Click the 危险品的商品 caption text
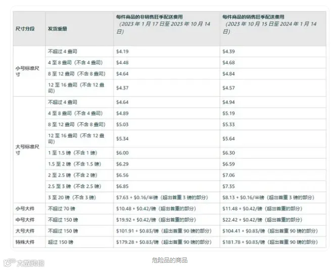 click(170, 260)
